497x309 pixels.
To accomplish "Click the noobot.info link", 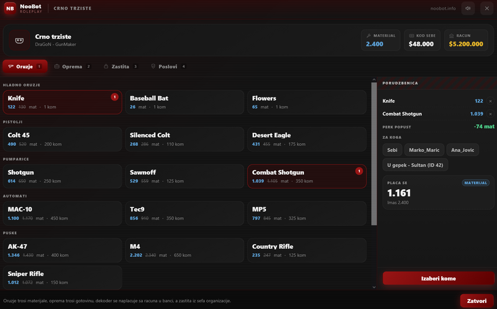I will [x=443, y=9].
